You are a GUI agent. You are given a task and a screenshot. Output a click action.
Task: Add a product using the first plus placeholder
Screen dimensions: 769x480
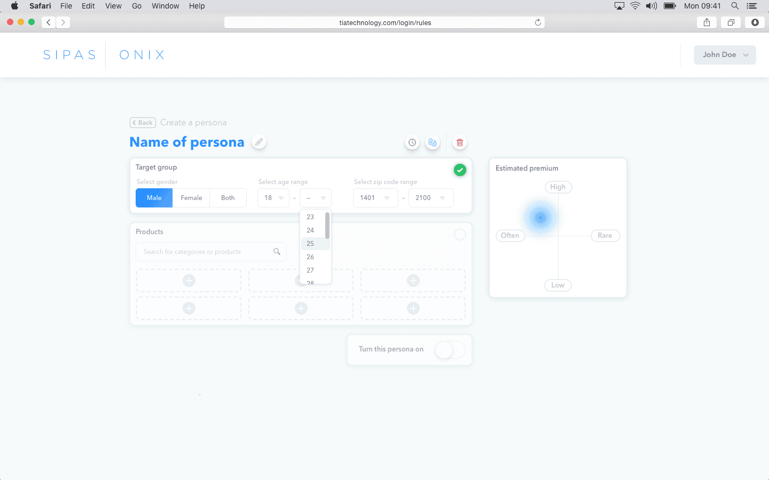189,280
